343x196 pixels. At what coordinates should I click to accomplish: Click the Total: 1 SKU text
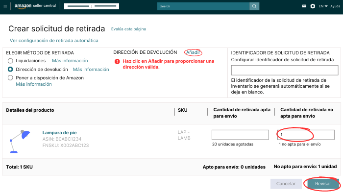click(x=19, y=167)
